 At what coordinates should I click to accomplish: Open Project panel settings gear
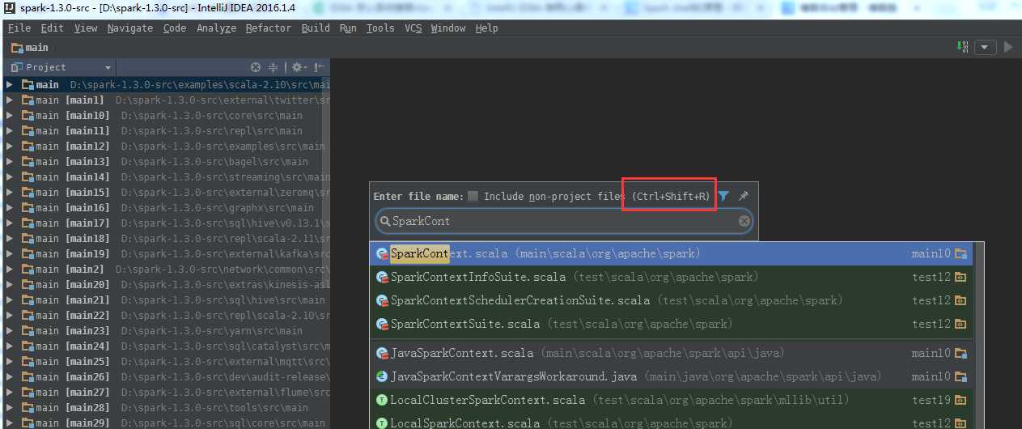pos(298,67)
